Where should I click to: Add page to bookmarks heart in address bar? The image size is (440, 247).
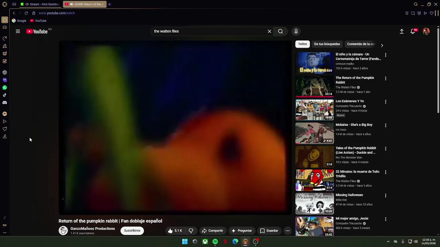pos(431,13)
